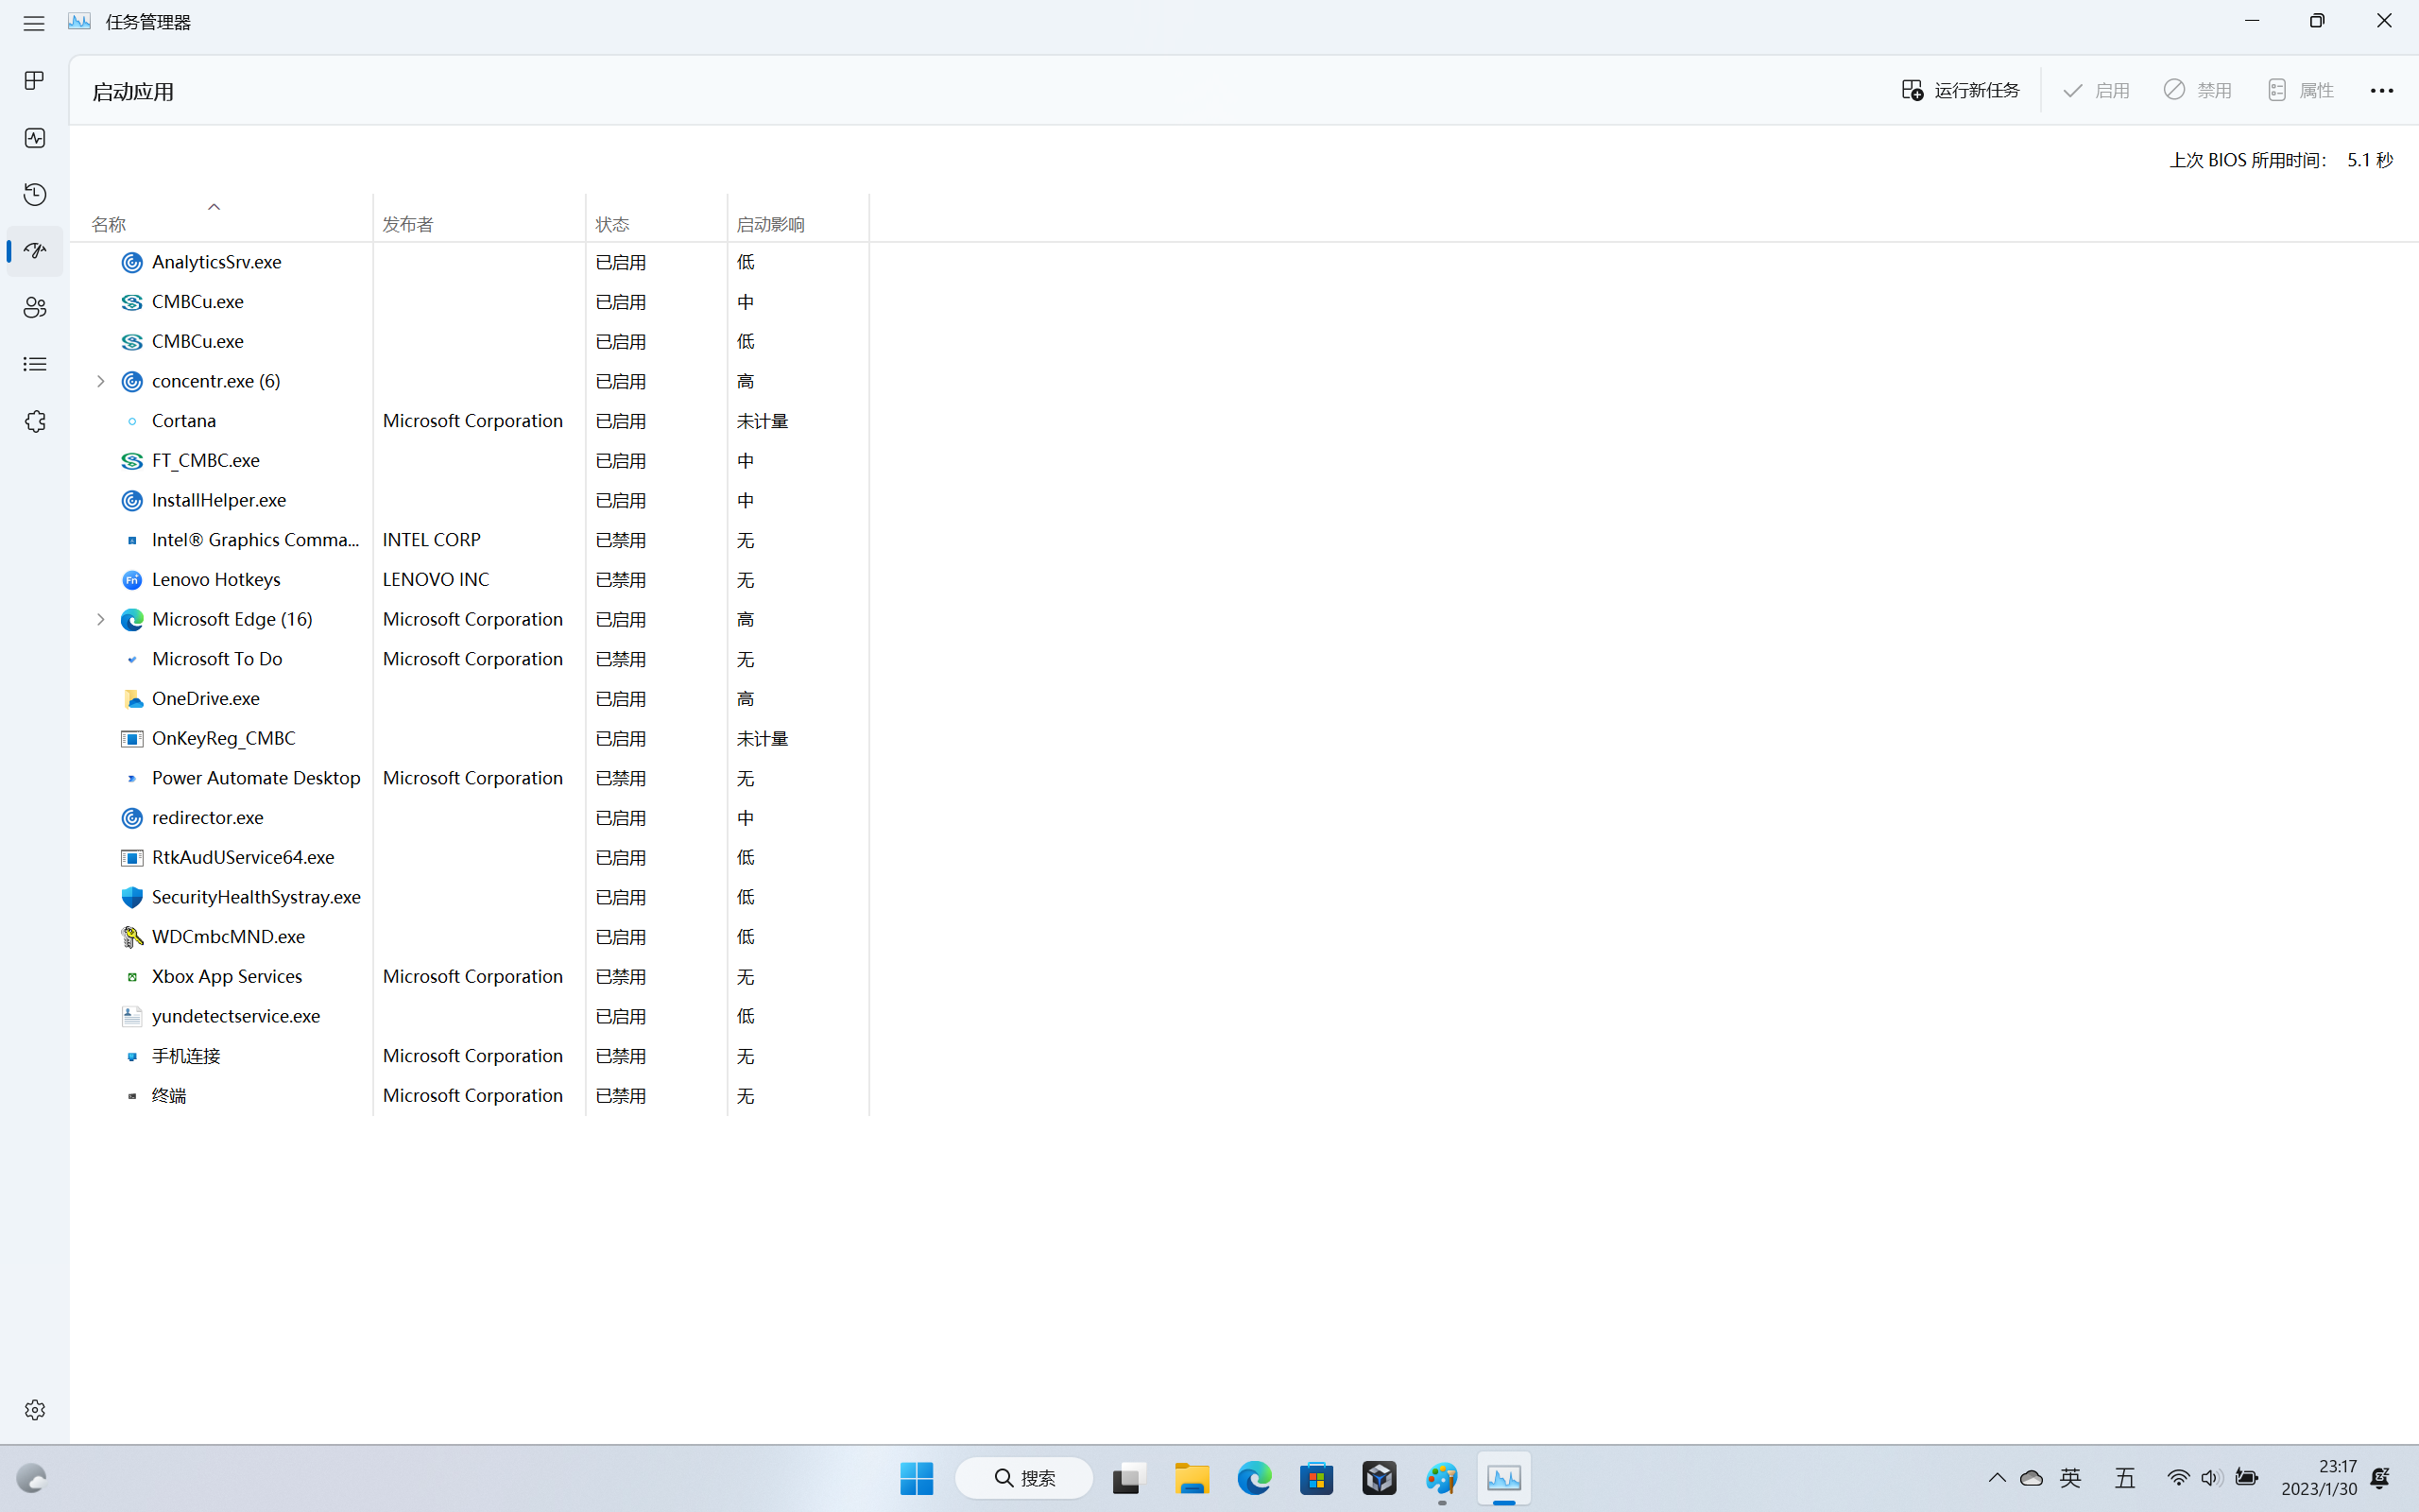Select the Cortana startup entry

[470, 421]
